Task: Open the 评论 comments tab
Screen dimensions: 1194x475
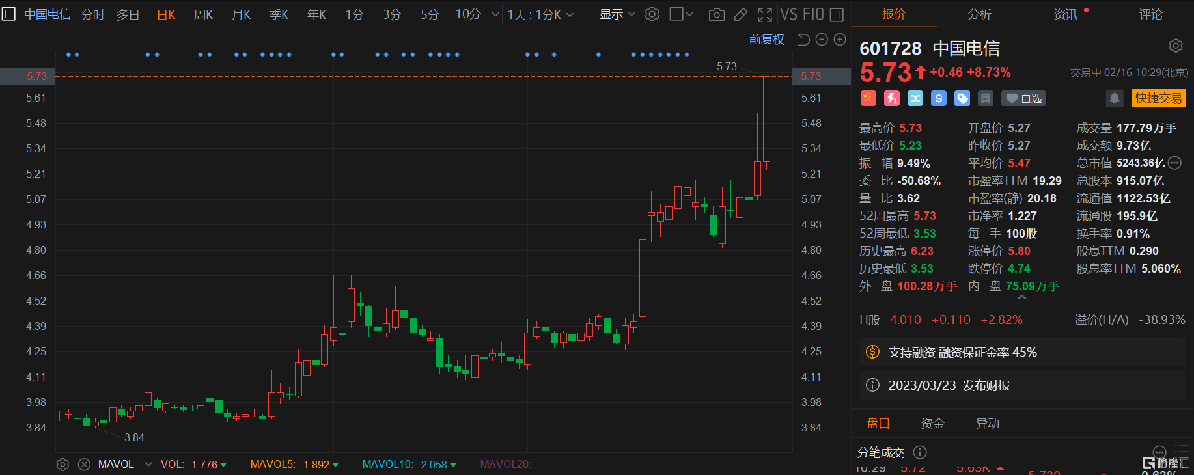Action: 1151,14
